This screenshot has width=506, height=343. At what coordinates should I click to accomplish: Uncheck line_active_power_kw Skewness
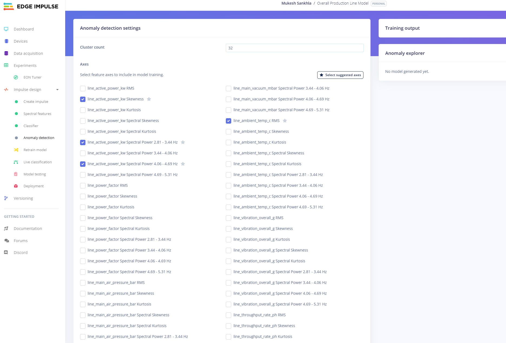(83, 99)
